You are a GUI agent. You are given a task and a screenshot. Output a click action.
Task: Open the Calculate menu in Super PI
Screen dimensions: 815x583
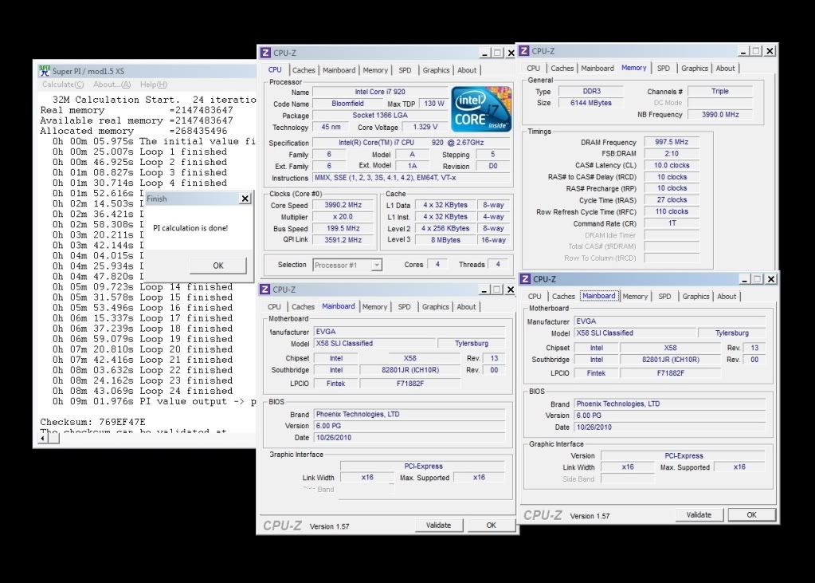click(x=62, y=85)
